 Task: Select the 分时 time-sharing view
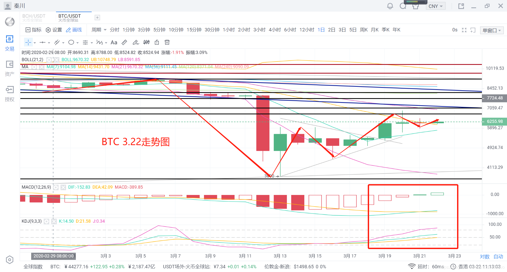click(x=115, y=30)
